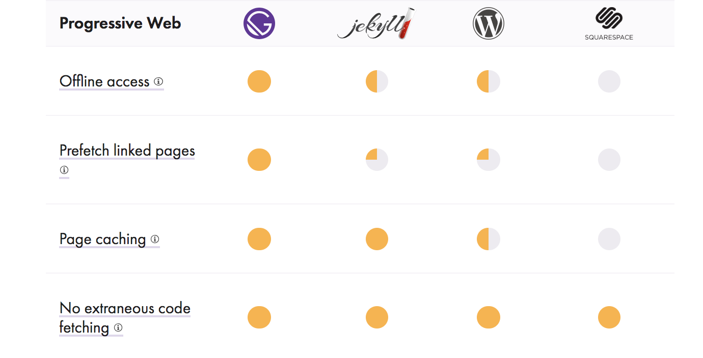Open info icon beside Offline access

pos(158,81)
